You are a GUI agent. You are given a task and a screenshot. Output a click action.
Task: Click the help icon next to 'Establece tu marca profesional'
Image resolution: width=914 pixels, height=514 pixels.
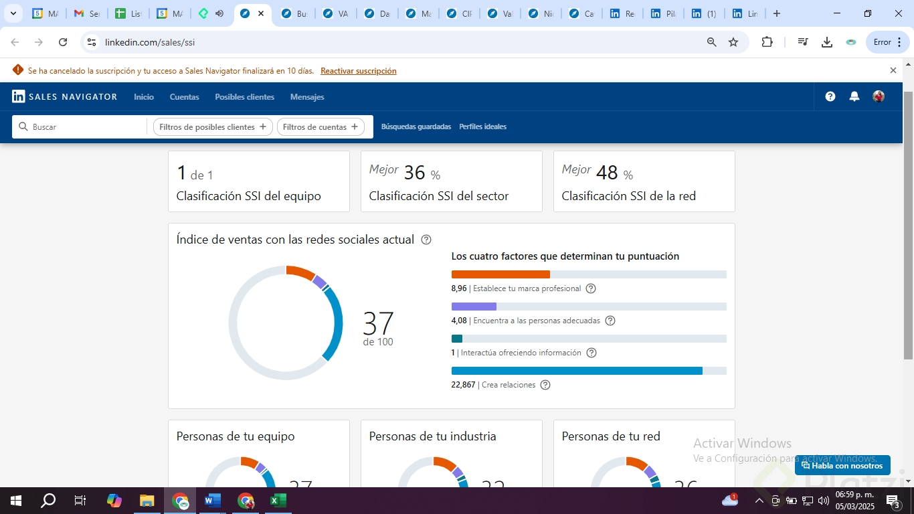click(591, 288)
